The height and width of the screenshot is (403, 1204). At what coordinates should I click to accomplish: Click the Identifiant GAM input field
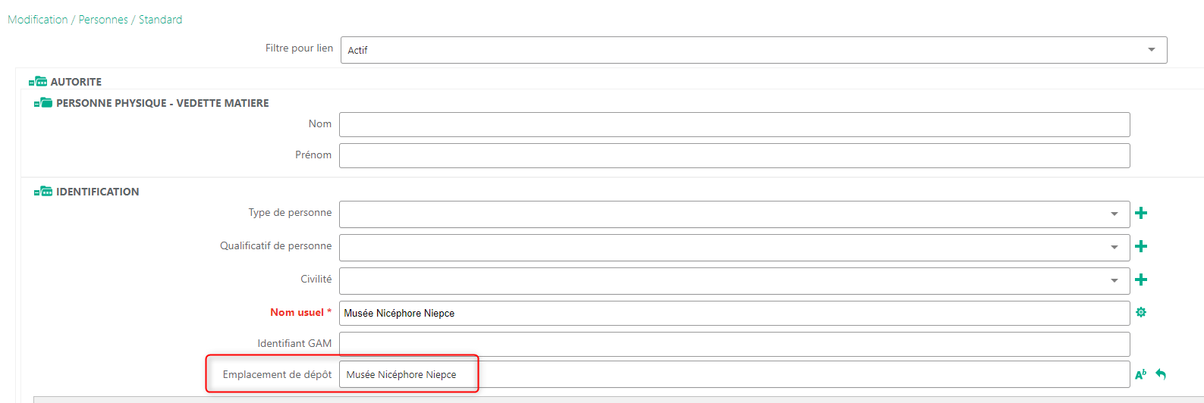[734, 344]
